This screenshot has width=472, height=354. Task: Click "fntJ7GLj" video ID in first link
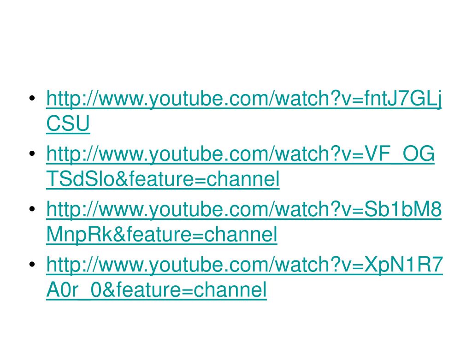(x=403, y=99)
